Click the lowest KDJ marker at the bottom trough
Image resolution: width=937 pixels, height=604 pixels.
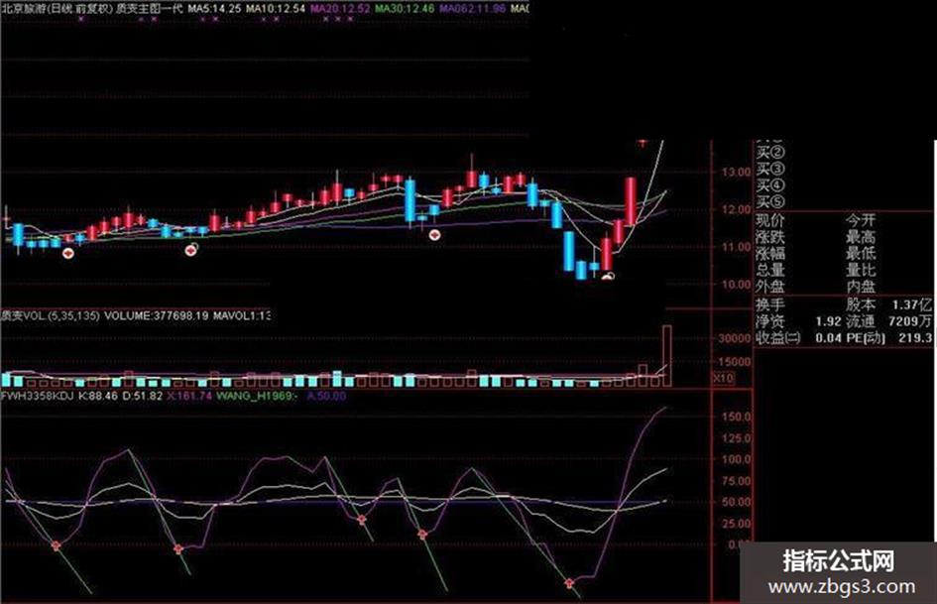[x=569, y=582]
